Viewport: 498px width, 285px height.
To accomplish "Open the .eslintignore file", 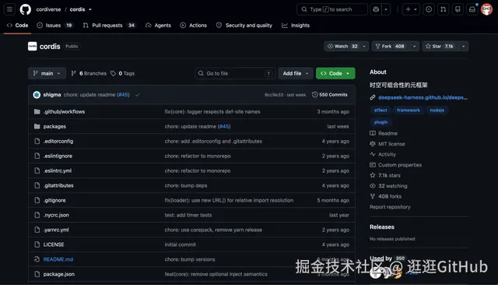I will pyautogui.click(x=58, y=156).
